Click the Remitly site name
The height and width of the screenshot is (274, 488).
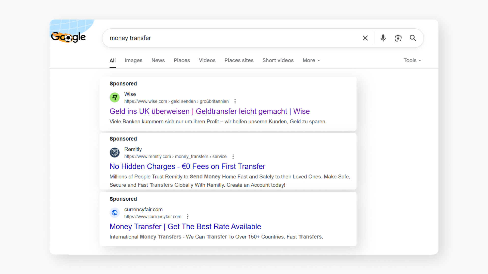[x=133, y=149]
